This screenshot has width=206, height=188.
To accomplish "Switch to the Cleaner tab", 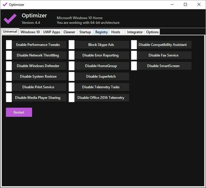I will coord(69,32).
